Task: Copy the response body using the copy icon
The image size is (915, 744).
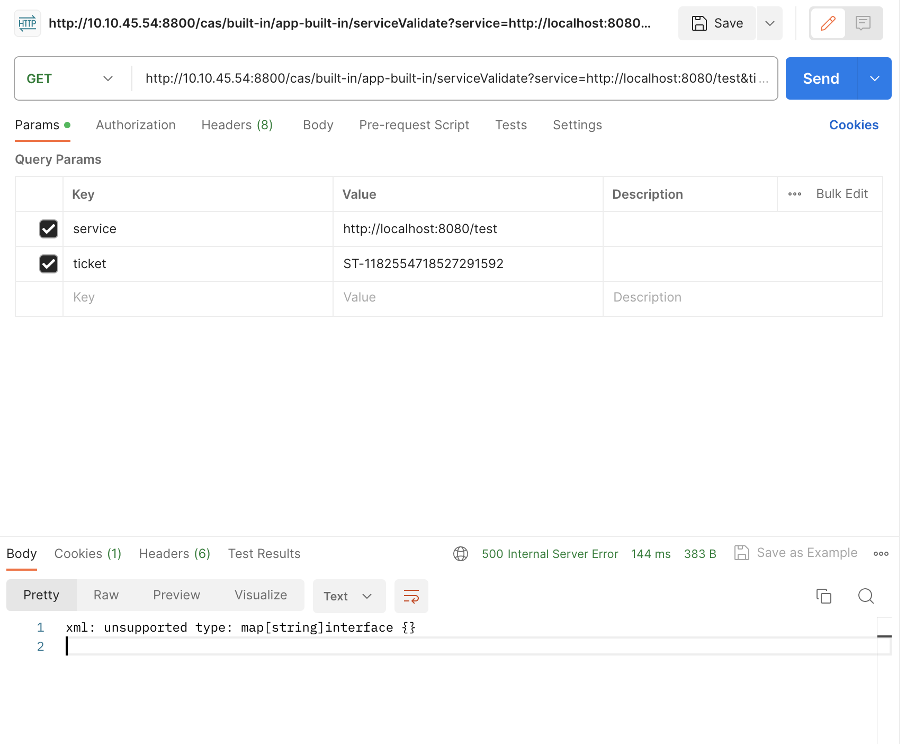Action: click(824, 596)
